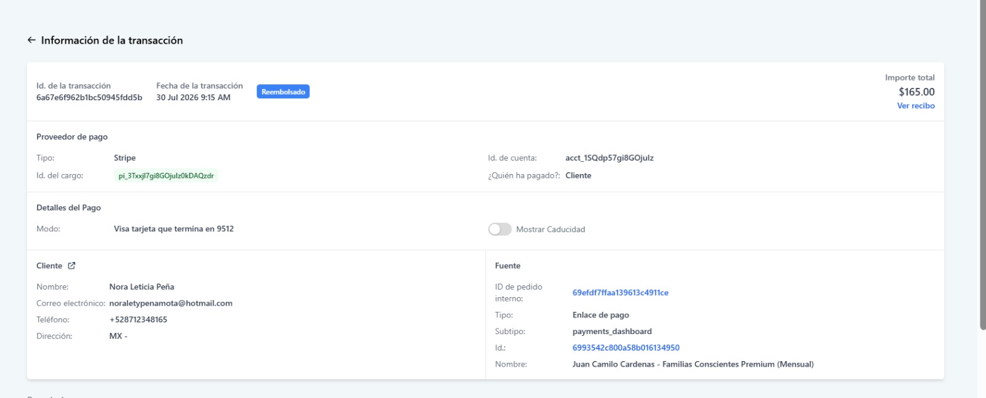Viewport: 986px width, 398px height.
Task: Toggle the Mostrar Caducidad switch
Action: tap(500, 229)
